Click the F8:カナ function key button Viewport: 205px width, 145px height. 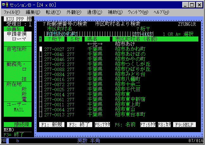click(x=164, y=125)
